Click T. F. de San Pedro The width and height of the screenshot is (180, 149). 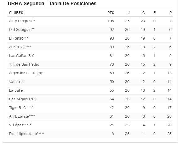pyautogui.click(x=24, y=64)
